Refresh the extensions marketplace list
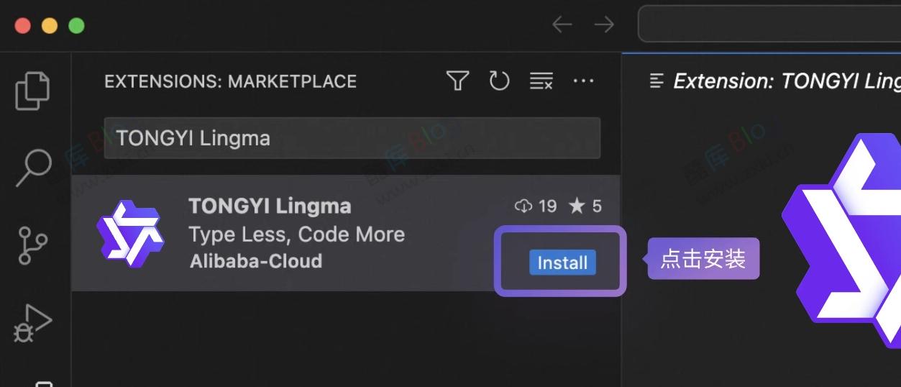Viewport: 901px width, 387px height. (499, 81)
